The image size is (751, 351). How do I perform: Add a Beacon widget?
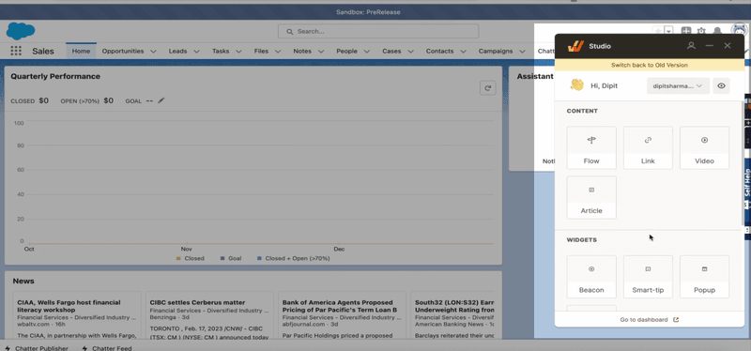[x=591, y=276]
